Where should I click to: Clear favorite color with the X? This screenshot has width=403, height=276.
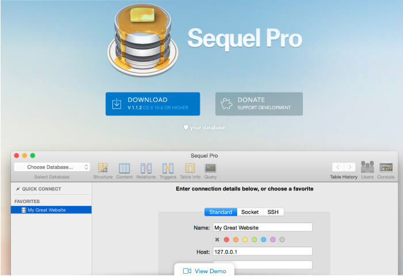(217, 240)
